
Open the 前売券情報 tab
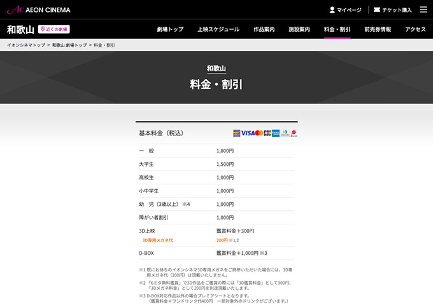point(378,29)
